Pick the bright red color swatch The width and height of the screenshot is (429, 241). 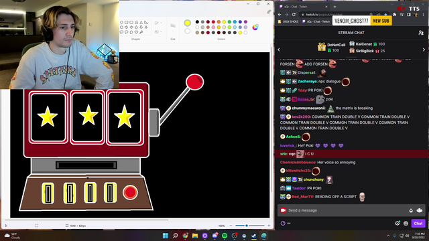click(213, 22)
